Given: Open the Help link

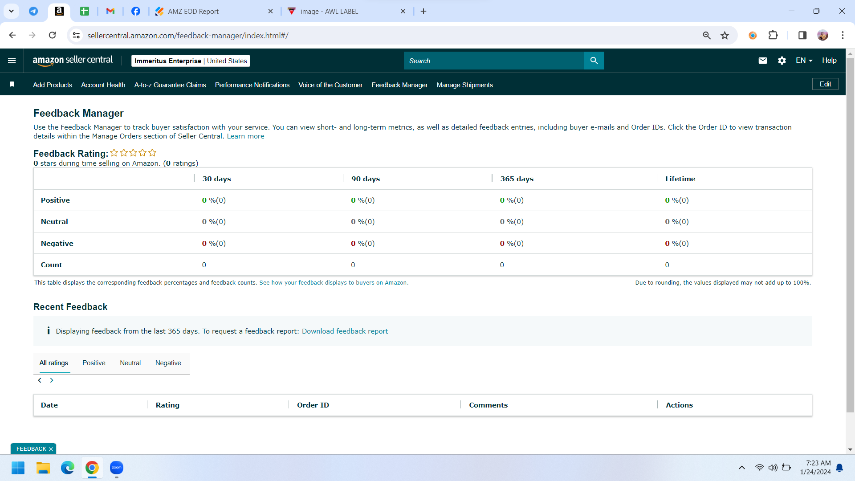Looking at the screenshot, I should tap(829, 61).
